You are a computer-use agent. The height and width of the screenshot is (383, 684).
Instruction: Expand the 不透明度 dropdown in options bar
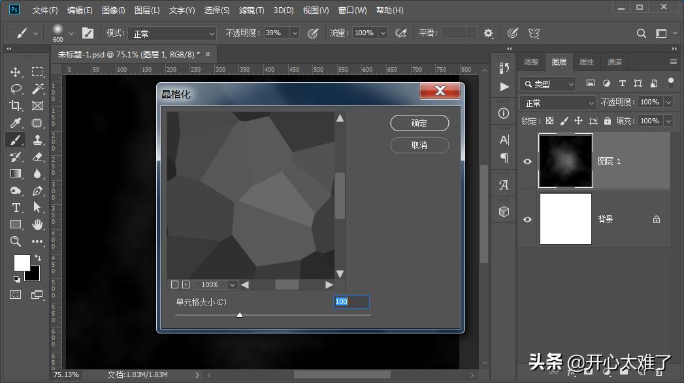pyautogui.click(x=294, y=33)
